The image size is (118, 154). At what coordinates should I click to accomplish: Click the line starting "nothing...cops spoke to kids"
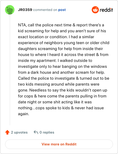point(61,108)
